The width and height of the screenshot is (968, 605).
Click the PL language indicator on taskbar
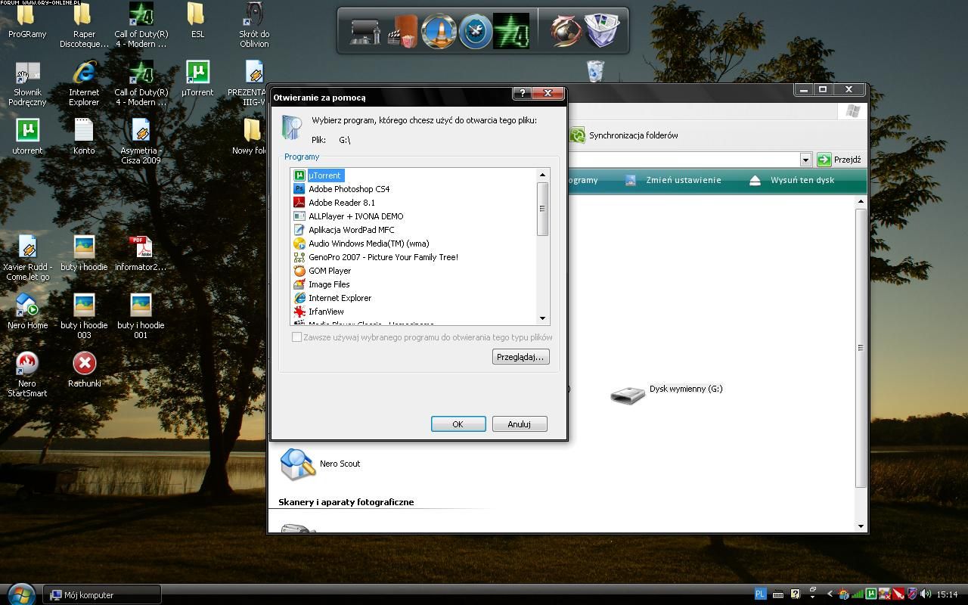click(761, 594)
